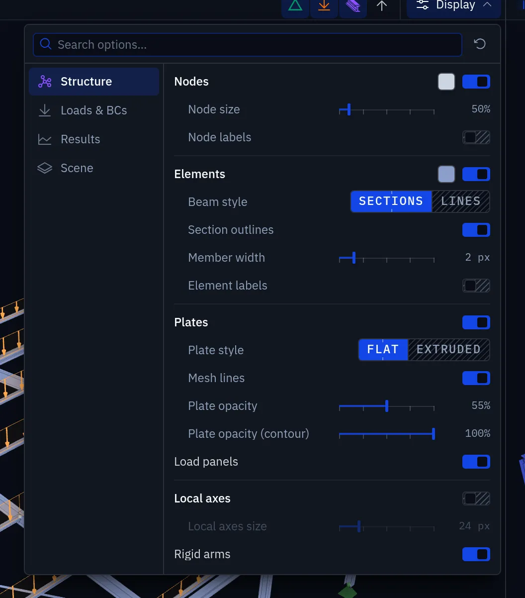Turn off the Load panels toggle
This screenshot has height=598, width=525.
(x=476, y=462)
